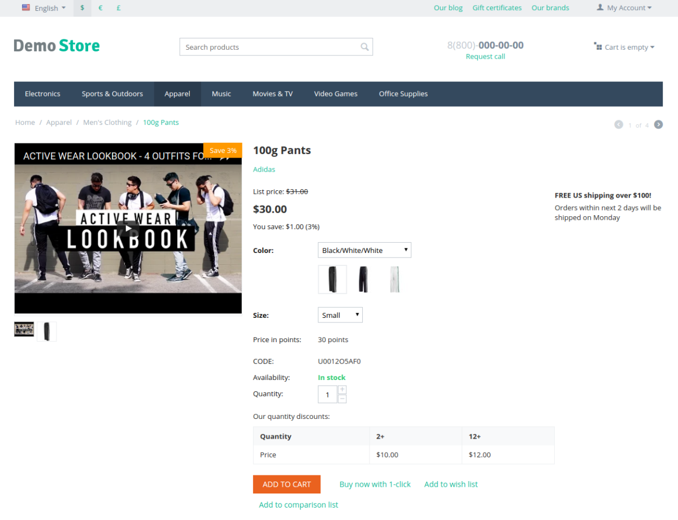
Task: Open the My Account dropdown
Action: (624, 8)
